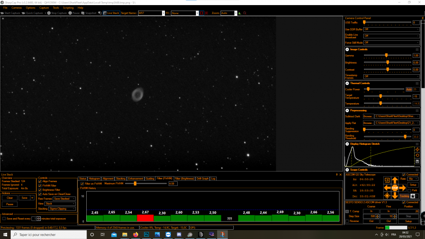Click the Snapshot toolbar icon
425x239 pixels.
tap(83, 13)
